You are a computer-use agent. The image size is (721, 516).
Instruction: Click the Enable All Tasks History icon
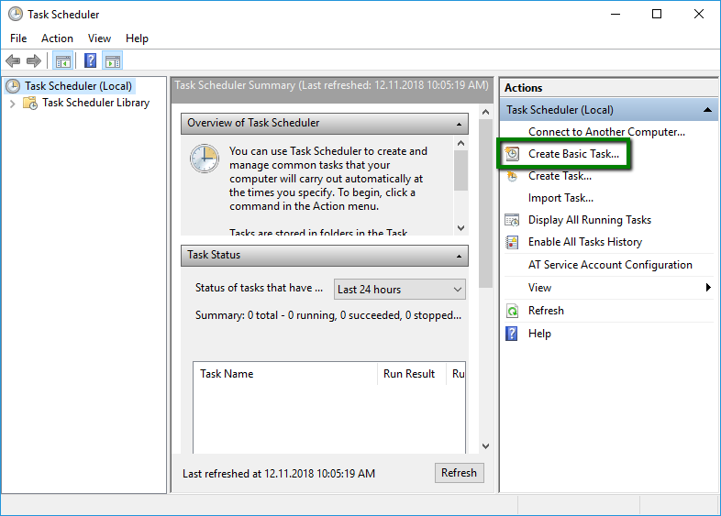tap(512, 242)
